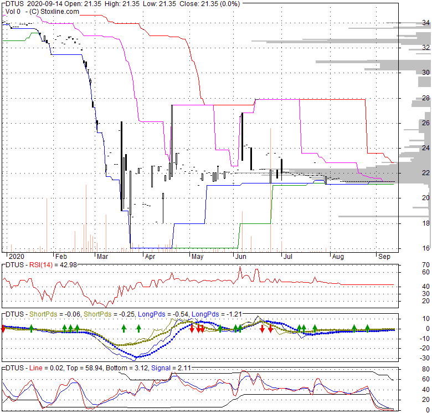Click the Open: 21.35 value in the header

pos(83,4)
